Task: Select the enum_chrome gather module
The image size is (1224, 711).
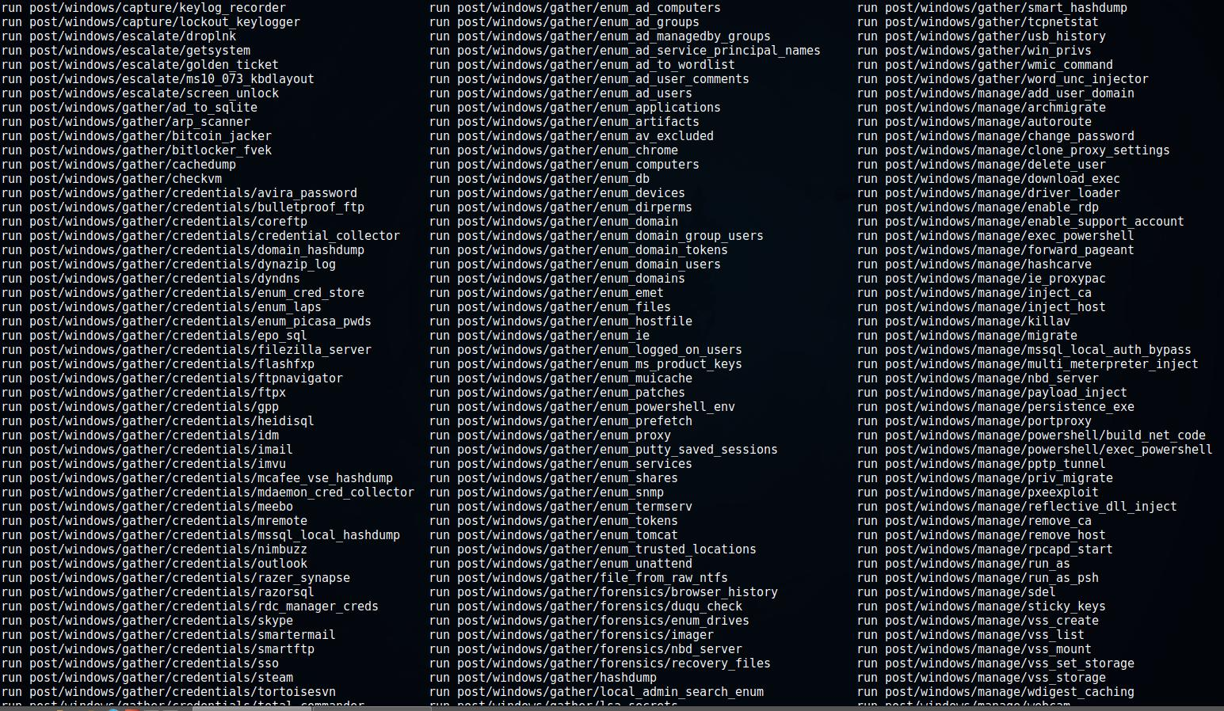Action: click(x=554, y=150)
